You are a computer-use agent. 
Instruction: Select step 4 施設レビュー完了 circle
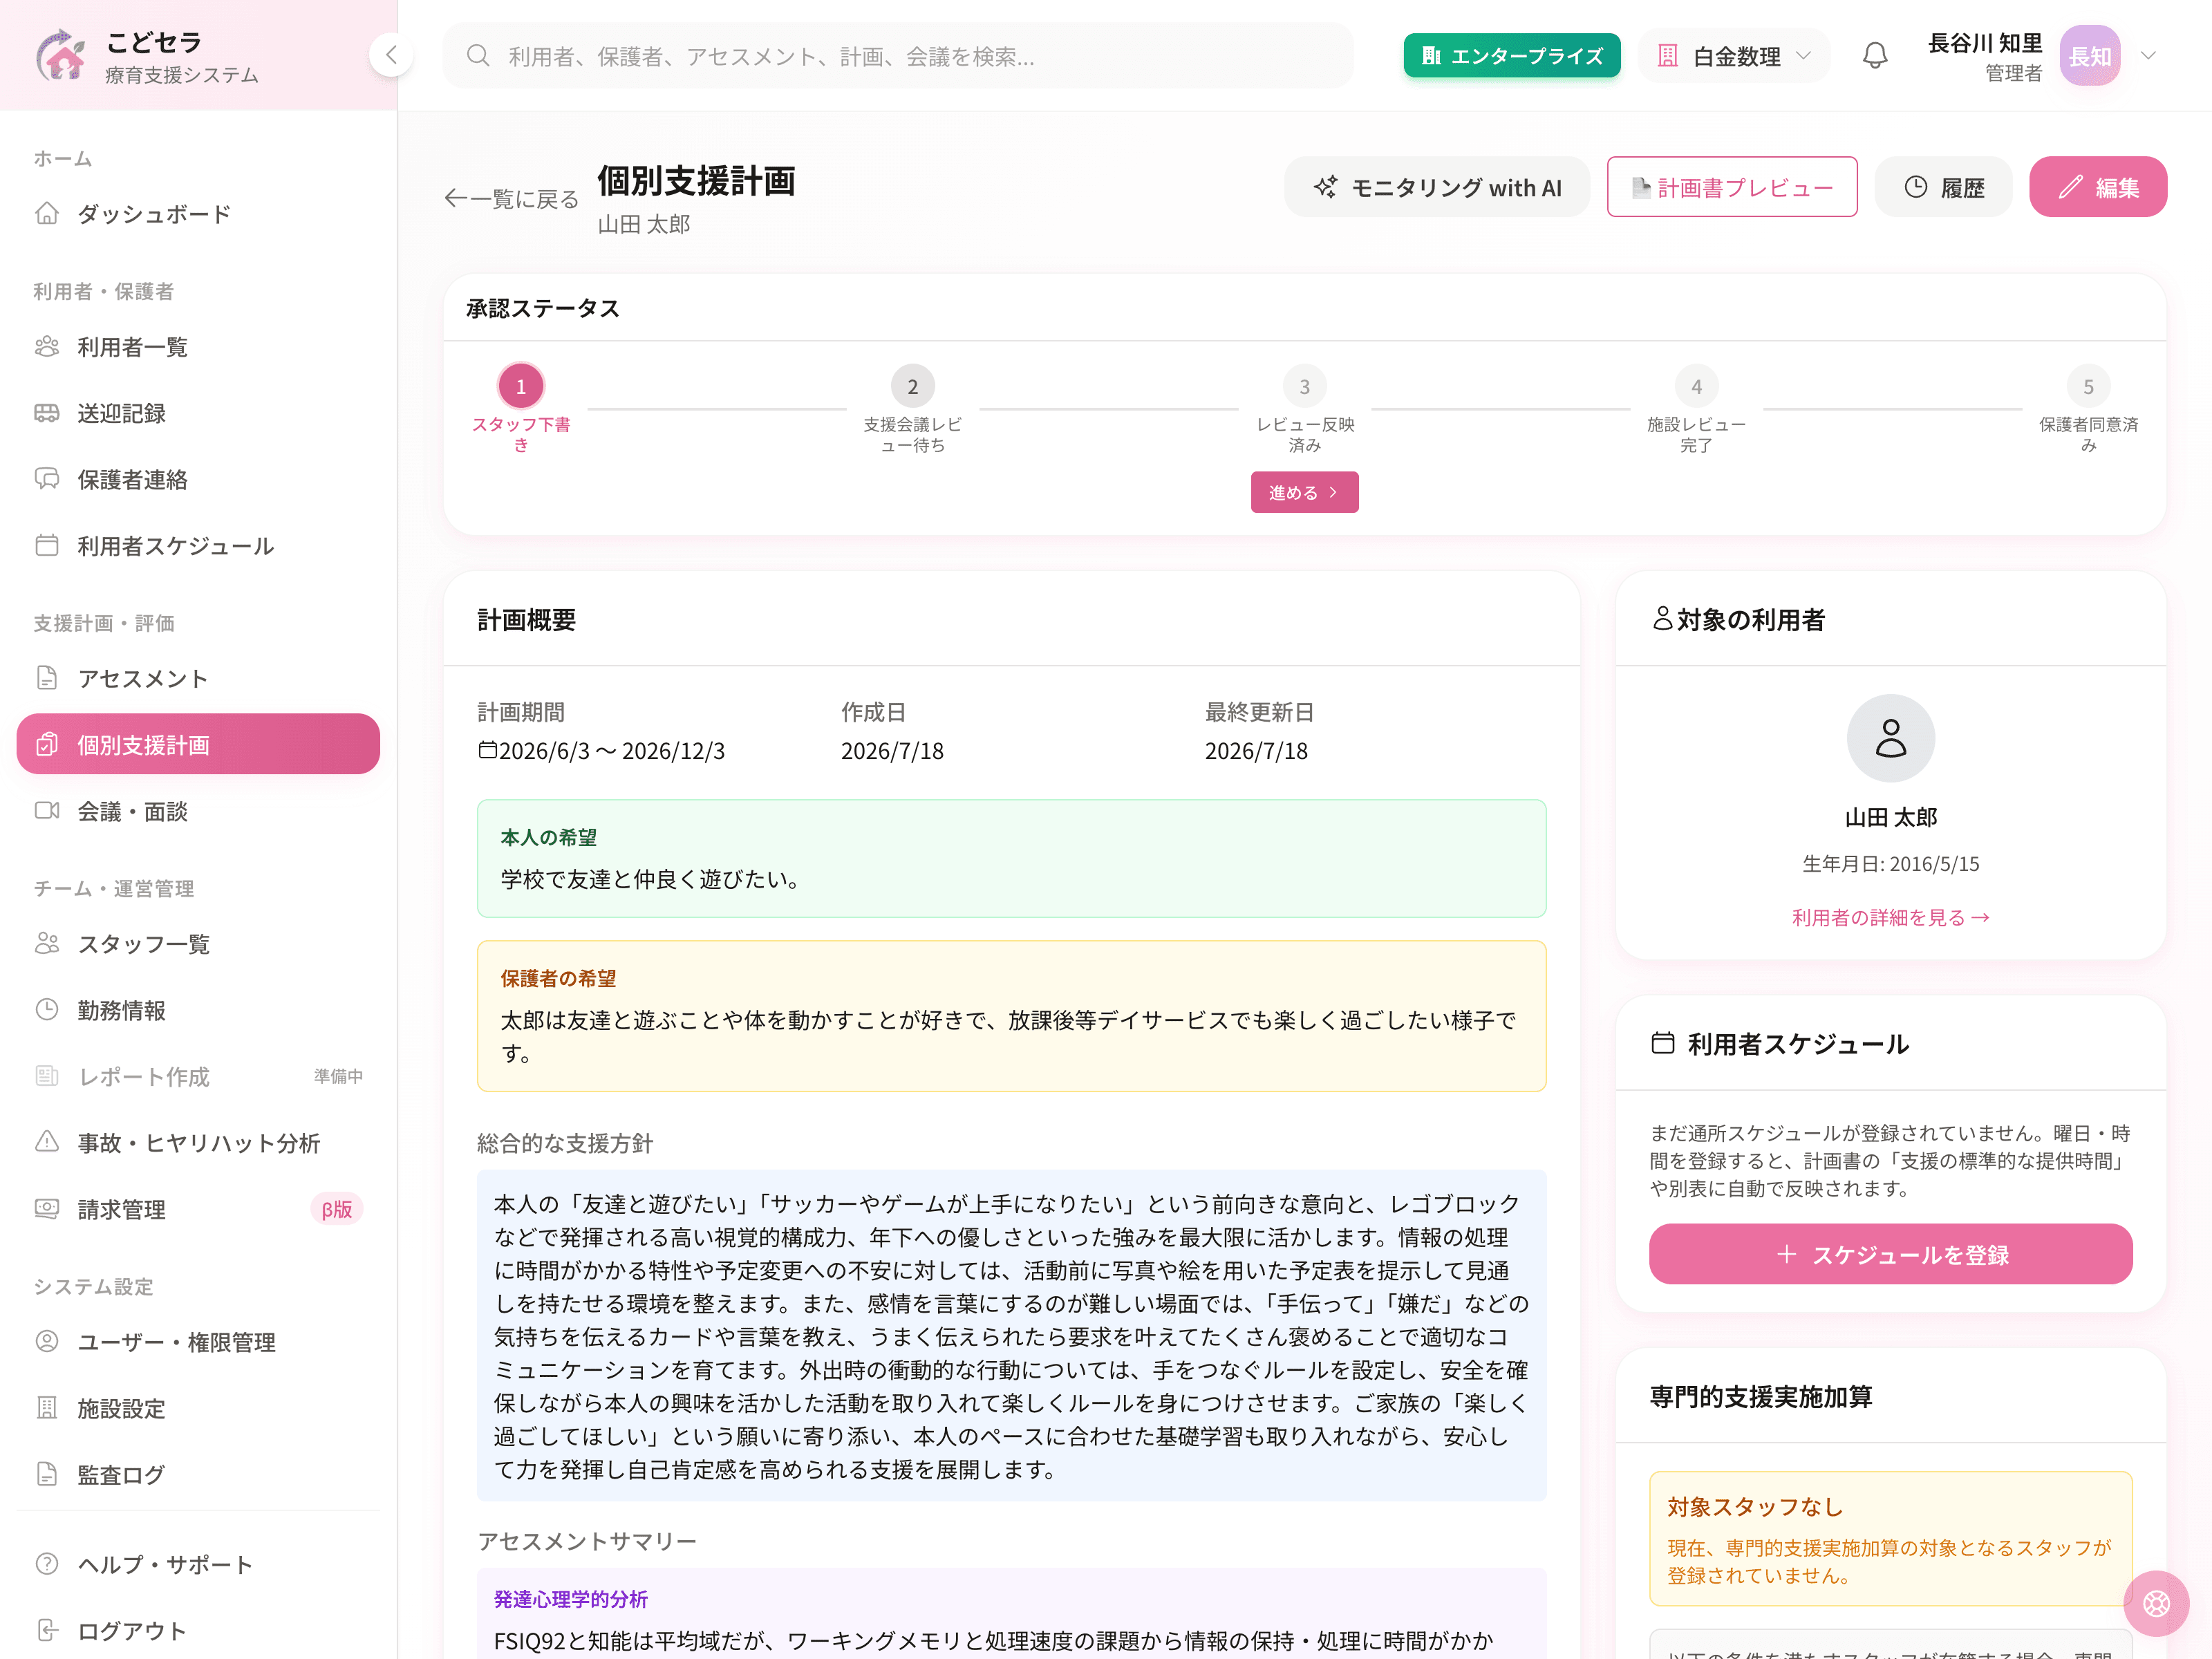[1697, 386]
